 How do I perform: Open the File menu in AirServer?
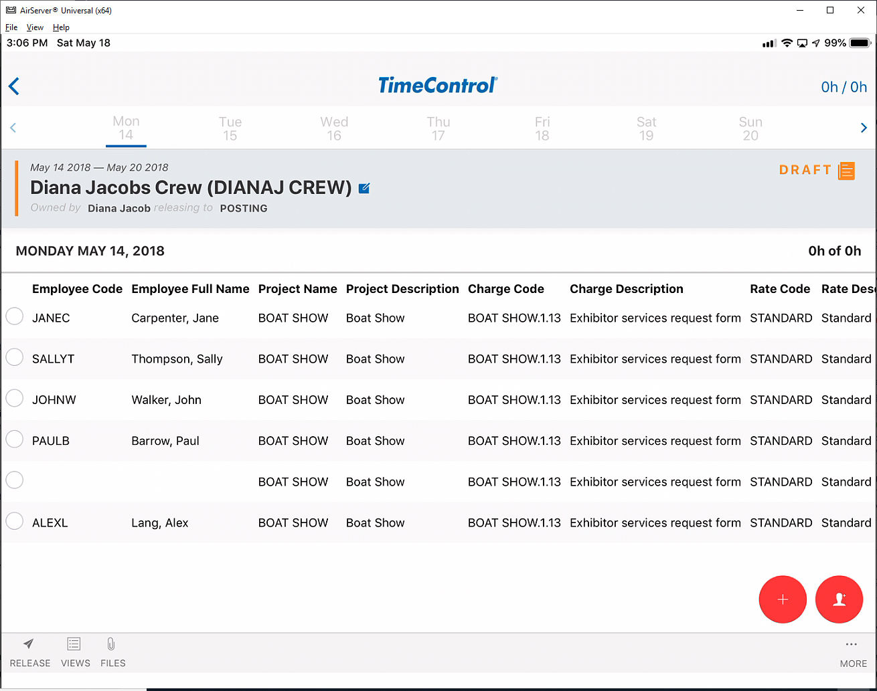pyautogui.click(x=11, y=27)
